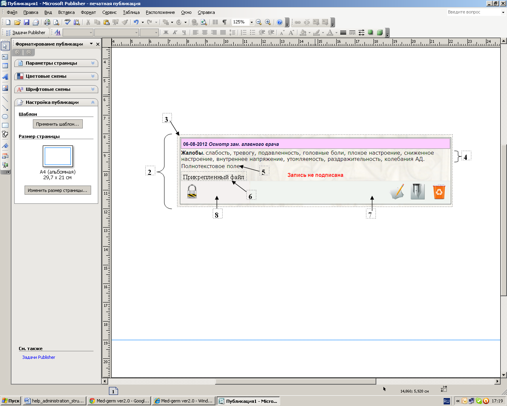The width and height of the screenshot is (507, 406).
Task: Open the Fill Color paint bucket
Action: point(303,33)
